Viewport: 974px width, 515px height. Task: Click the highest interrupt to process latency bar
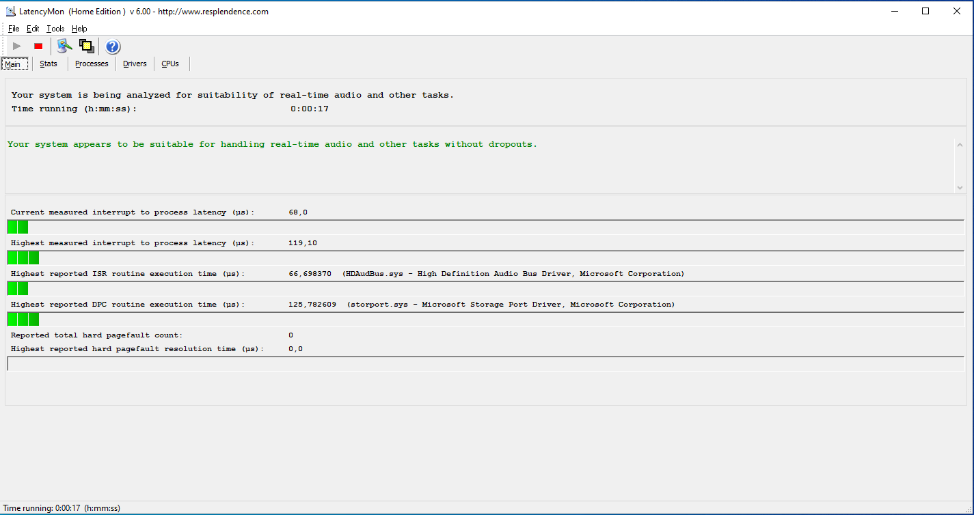[x=486, y=257]
